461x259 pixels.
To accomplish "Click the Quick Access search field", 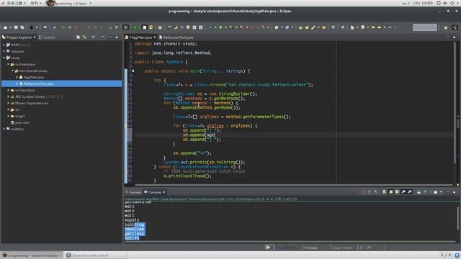I will click(x=425, y=27).
